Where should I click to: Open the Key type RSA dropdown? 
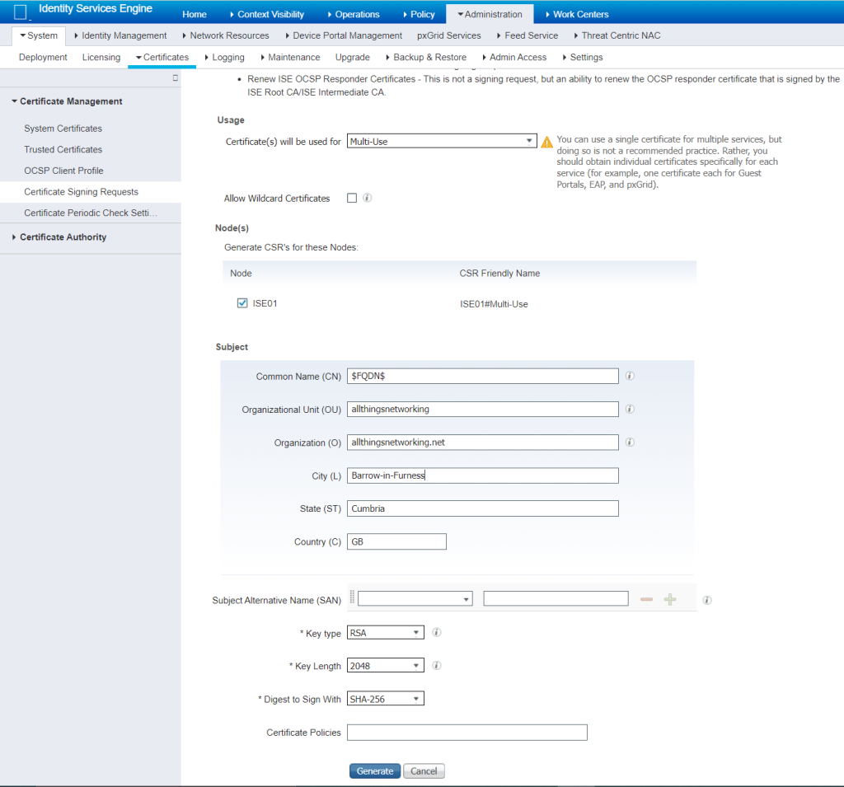(386, 633)
